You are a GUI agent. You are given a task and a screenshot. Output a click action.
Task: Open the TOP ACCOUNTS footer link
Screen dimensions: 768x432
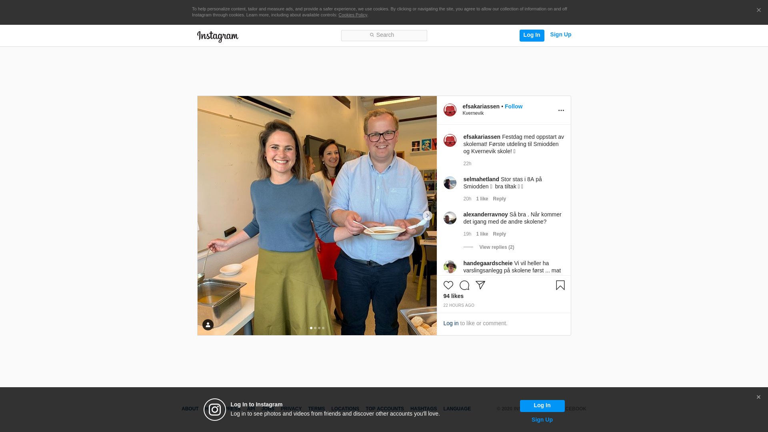(385, 409)
